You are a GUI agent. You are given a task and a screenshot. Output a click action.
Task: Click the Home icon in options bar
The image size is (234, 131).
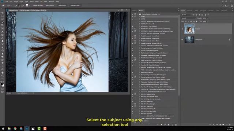point(3,5)
